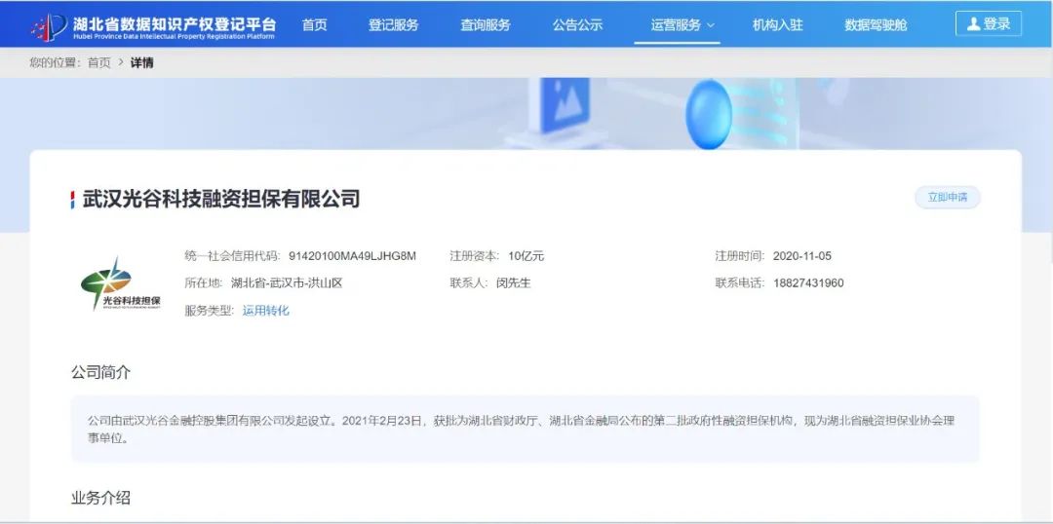Viewport: 1053px width, 524px height.
Task: Click the 立即申请 apply button
Action: pos(948,198)
